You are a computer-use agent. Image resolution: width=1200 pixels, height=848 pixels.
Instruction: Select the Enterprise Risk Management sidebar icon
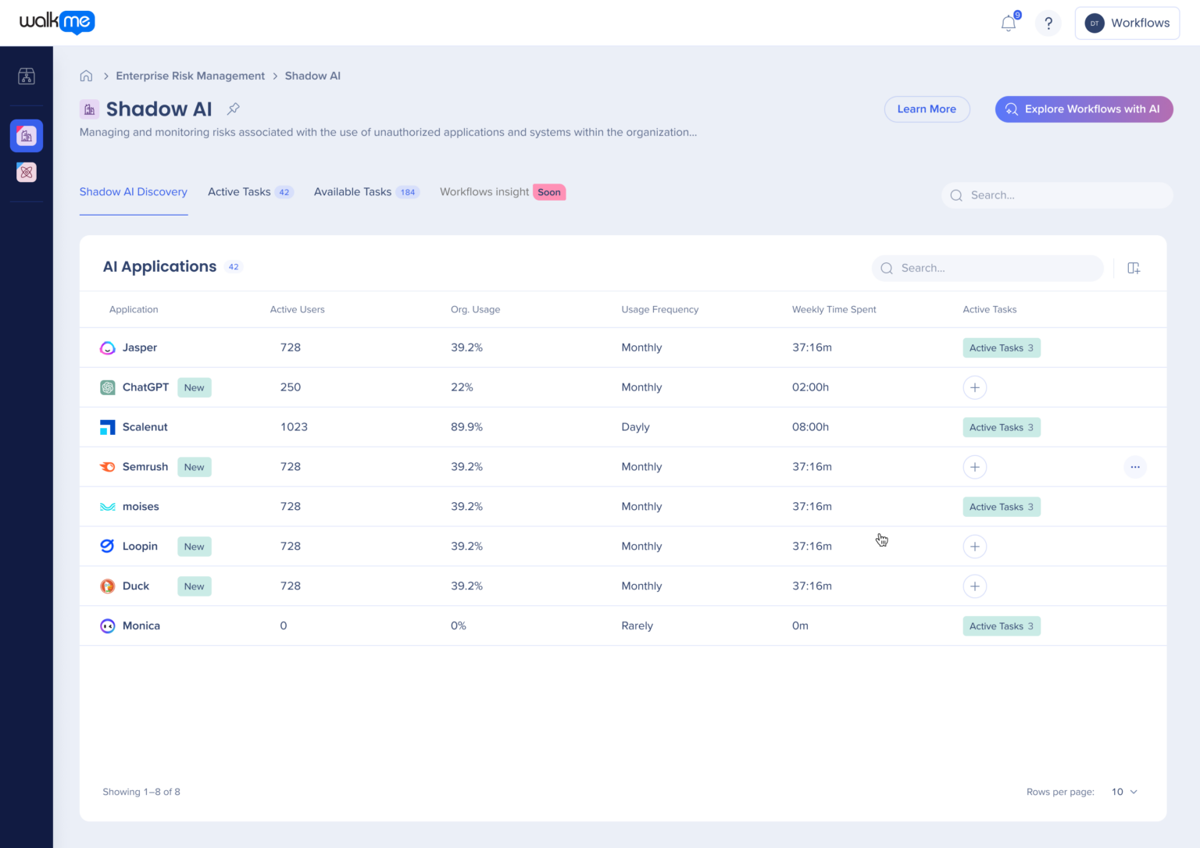click(27, 135)
